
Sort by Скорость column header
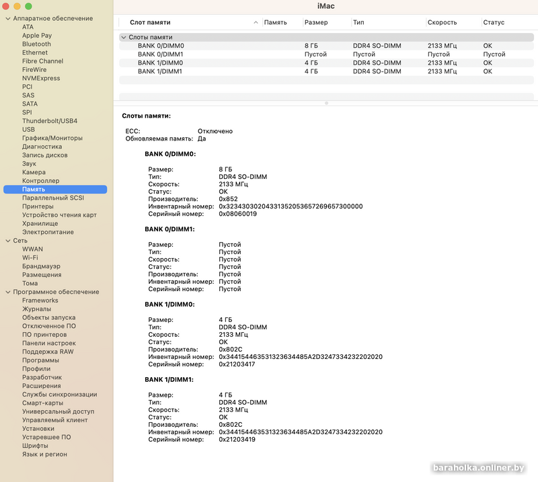(442, 22)
